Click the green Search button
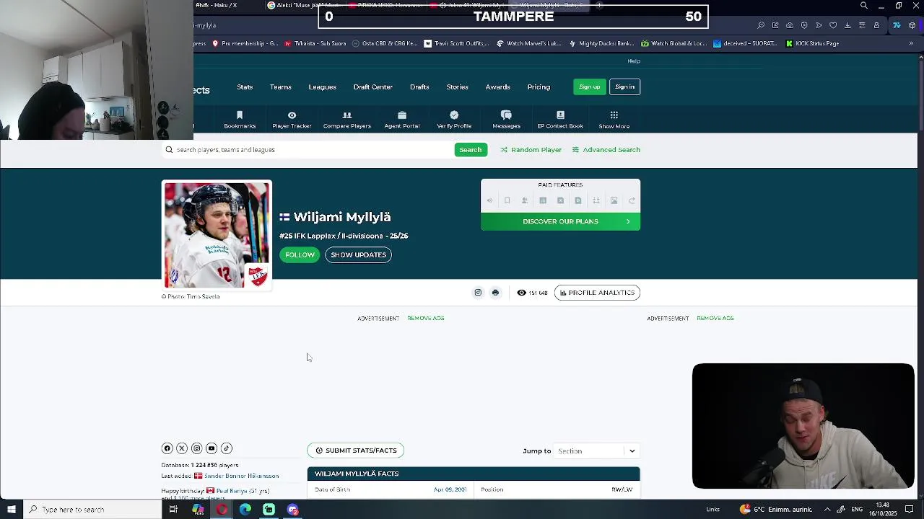This screenshot has height=519, width=924. (x=471, y=150)
